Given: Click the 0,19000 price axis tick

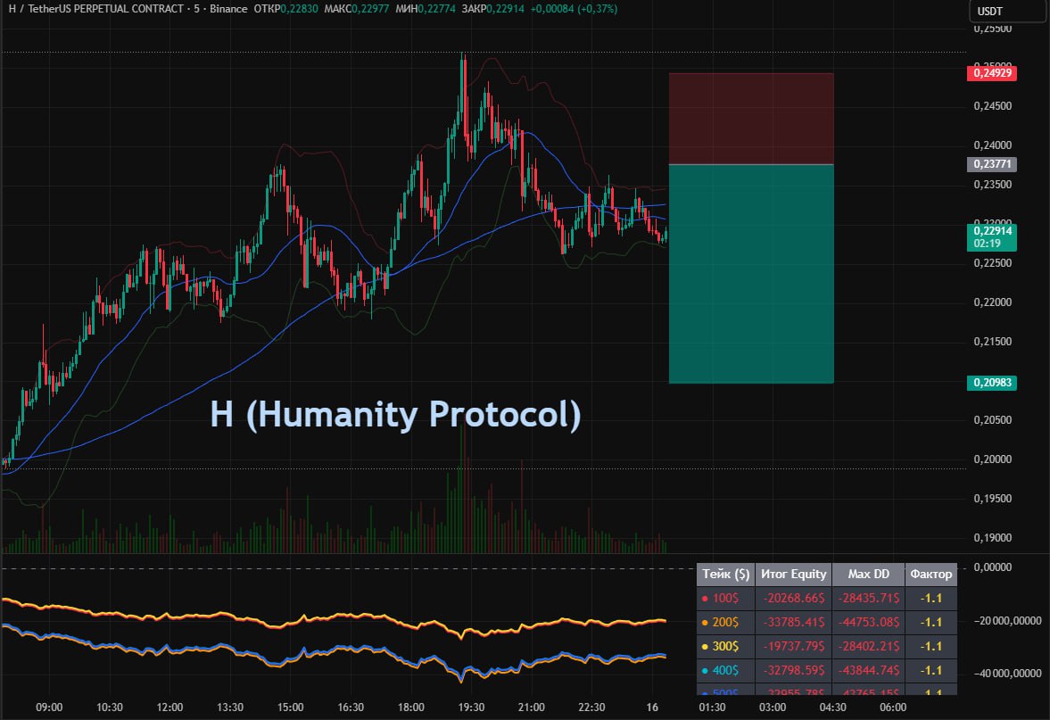Looking at the screenshot, I should [992, 538].
